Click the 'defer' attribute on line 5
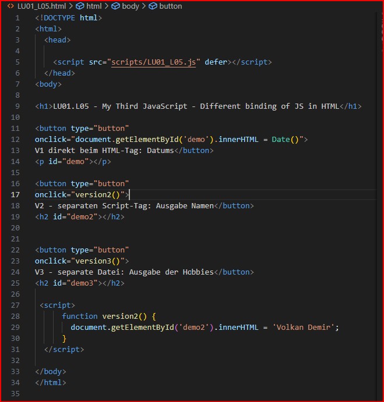 (x=216, y=62)
